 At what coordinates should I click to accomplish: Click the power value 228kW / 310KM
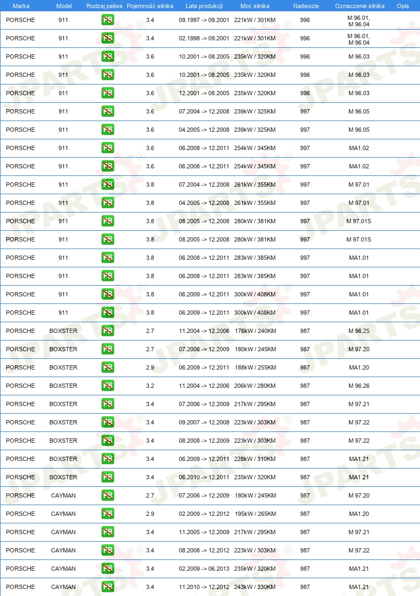tap(255, 459)
